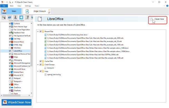Click the clock scheduler icon beside Edge Closure
The image size is (169, 108).
click(49, 12)
